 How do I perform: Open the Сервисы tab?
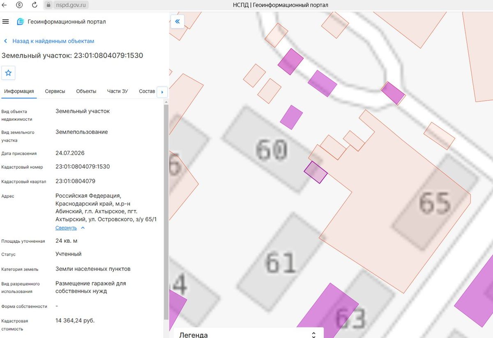tap(55, 91)
